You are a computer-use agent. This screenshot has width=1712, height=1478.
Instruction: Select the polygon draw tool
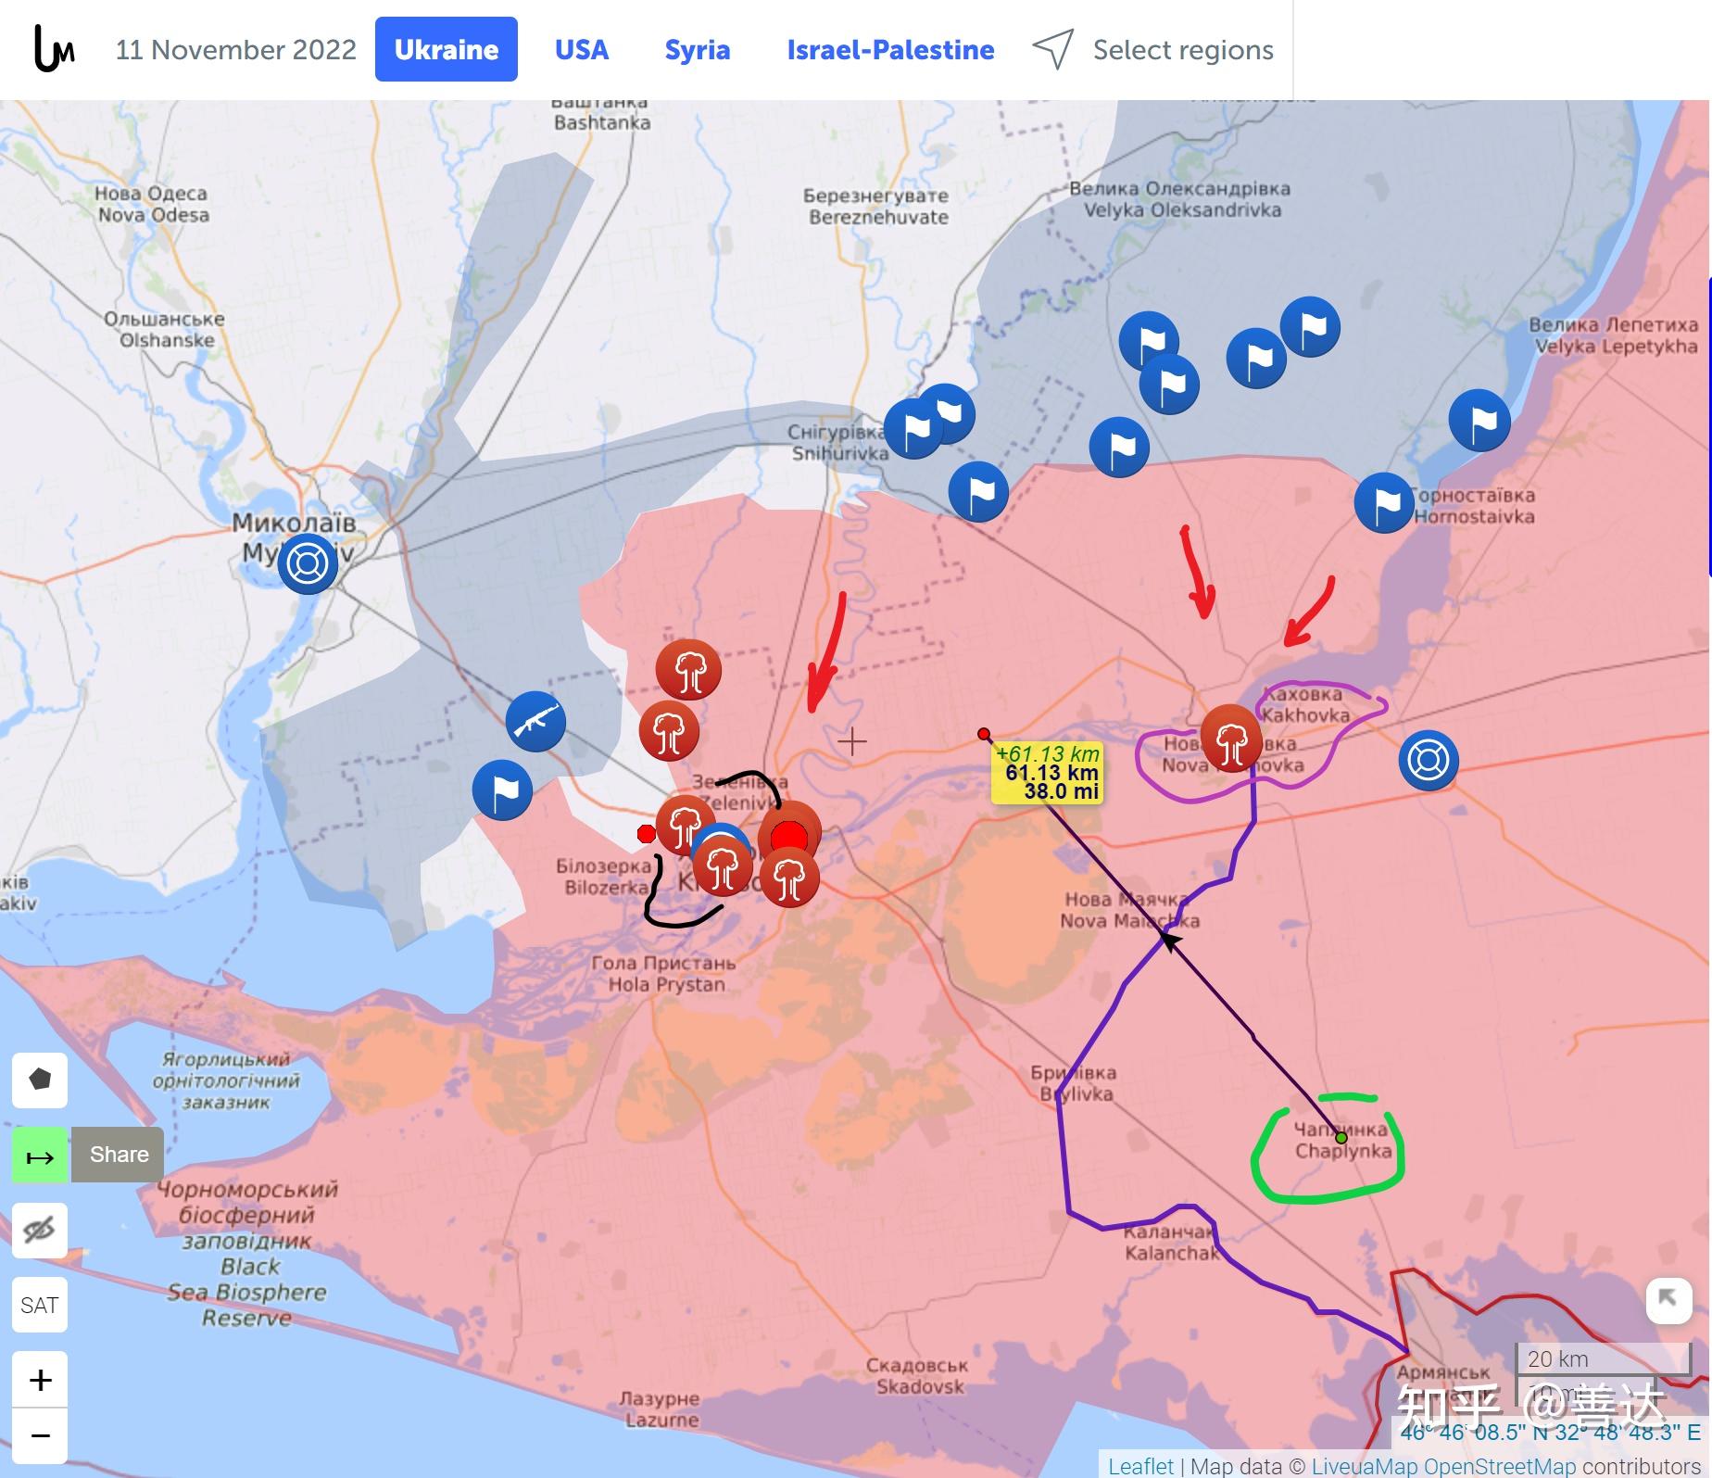pyautogui.click(x=40, y=1080)
